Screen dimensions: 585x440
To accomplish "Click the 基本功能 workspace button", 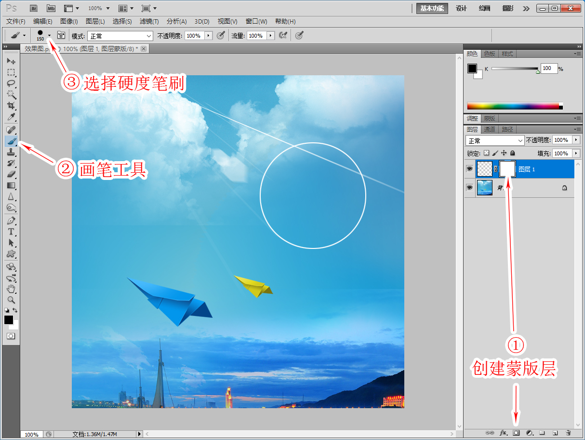I will (432, 8).
